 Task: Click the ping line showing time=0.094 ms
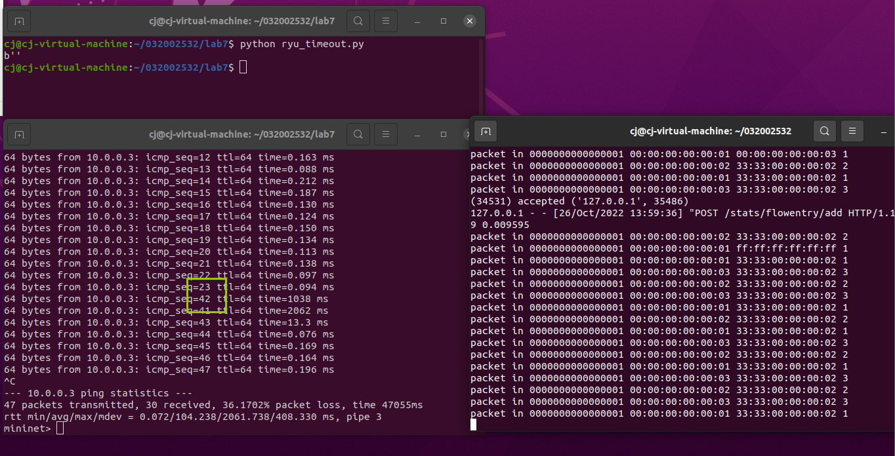point(169,288)
